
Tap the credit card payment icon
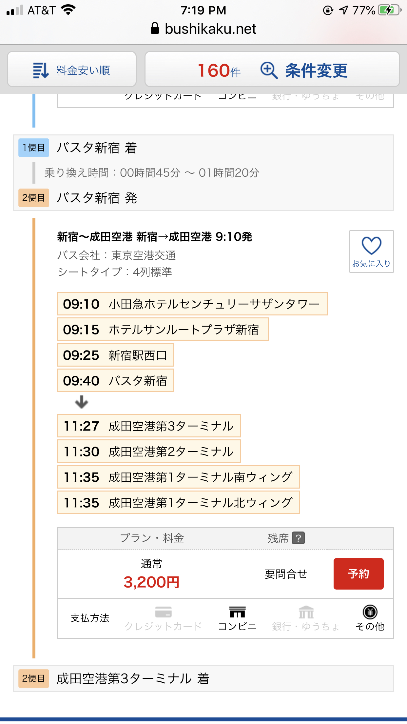[163, 612]
